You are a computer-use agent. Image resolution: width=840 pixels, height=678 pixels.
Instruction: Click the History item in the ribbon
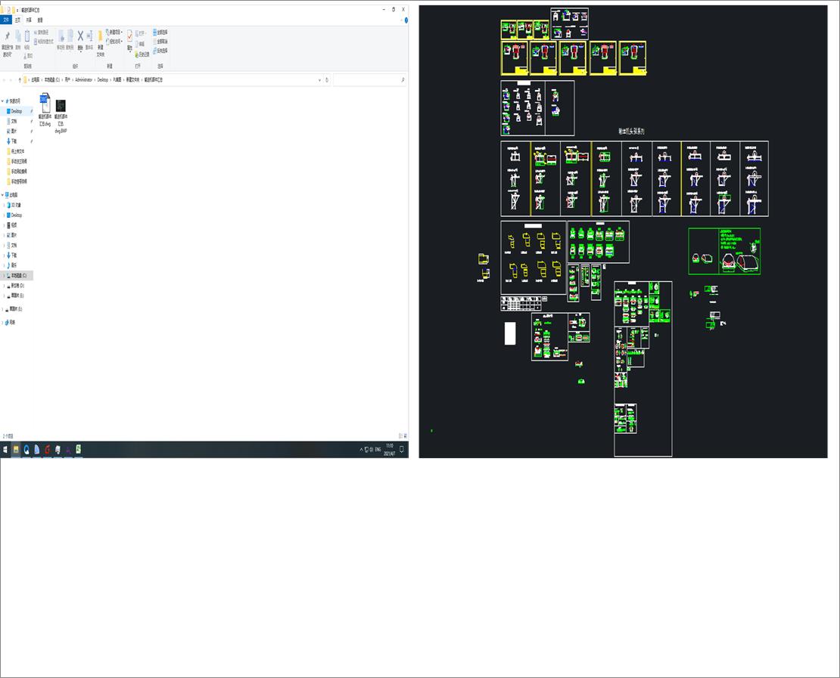click(x=142, y=54)
